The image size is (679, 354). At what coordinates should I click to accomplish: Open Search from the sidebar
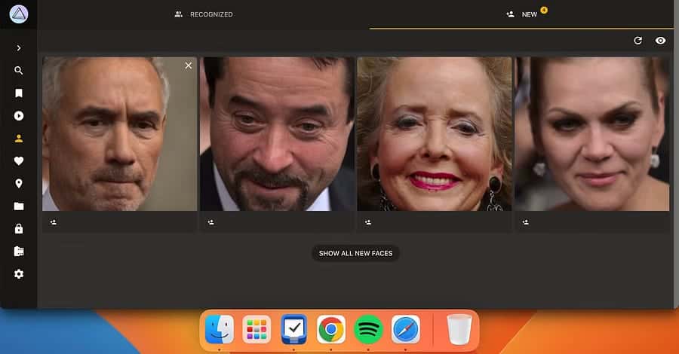19,71
